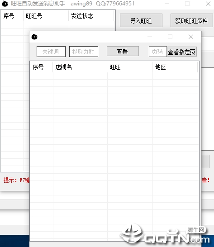
Task: Select the 地区 column header
Action: pos(175,67)
